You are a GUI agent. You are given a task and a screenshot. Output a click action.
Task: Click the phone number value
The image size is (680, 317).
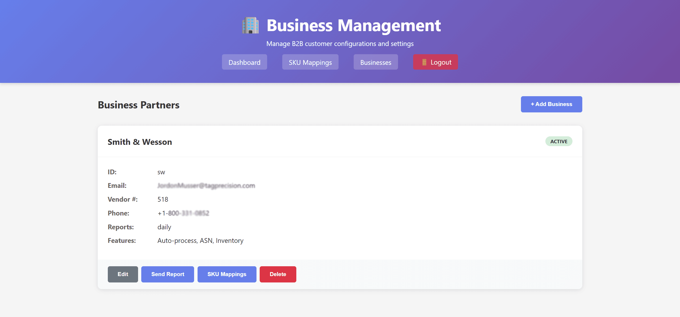(x=183, y=213)
